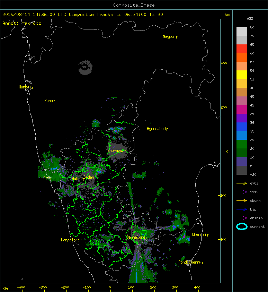This screenshot has height=292, width=268.
Task: Click the UTC Composite Tracks timestamp header
Action: pyautogui.click(x=83, y=15)
